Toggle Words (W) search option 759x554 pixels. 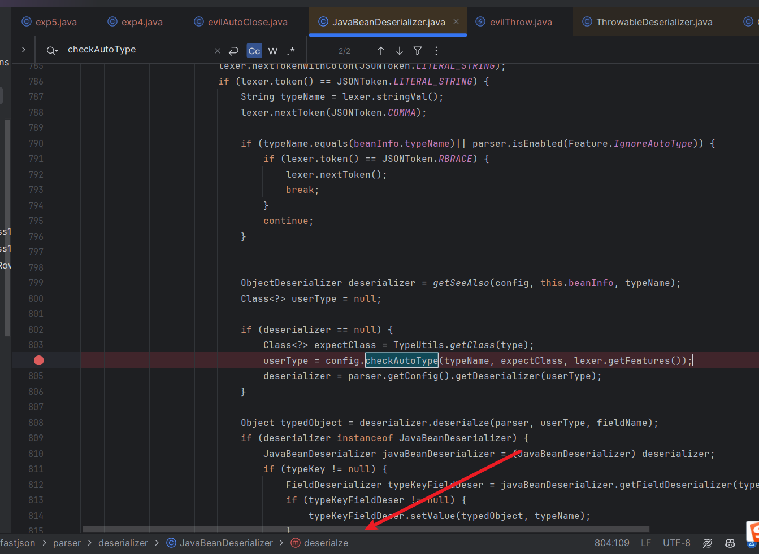273,51
